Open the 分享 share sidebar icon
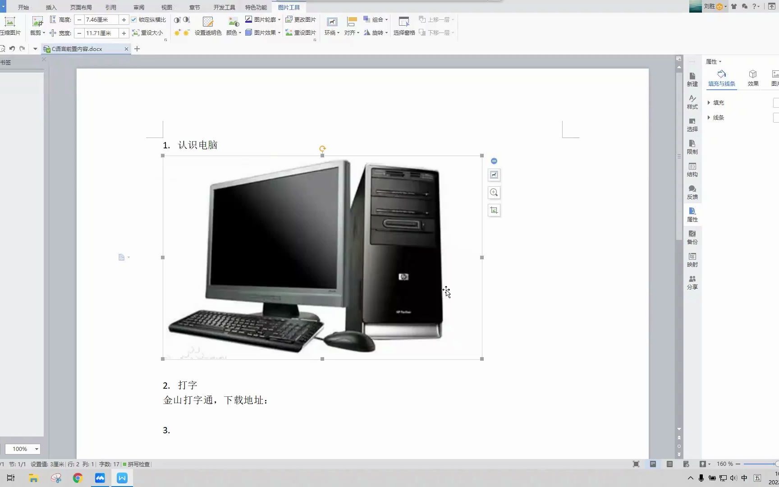The width and height of the screenshot is (779, 487). pyautogui.click(x=692, y=282)
